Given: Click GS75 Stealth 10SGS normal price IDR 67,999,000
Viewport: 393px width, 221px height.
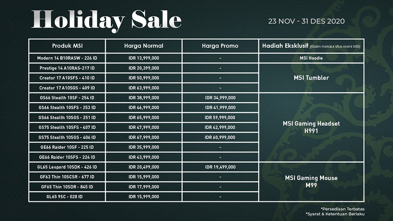Looking at the screenshot, I should [144, 137].
